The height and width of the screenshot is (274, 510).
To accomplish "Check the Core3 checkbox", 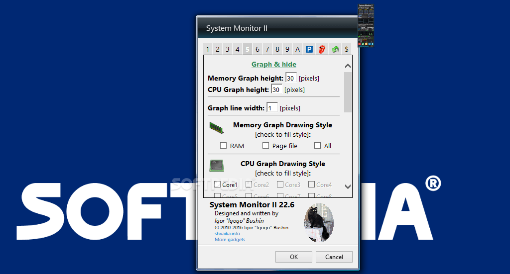I will click(x=280, y=184).
